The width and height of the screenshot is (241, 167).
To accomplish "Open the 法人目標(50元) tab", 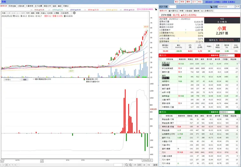I will coord(207,11).
